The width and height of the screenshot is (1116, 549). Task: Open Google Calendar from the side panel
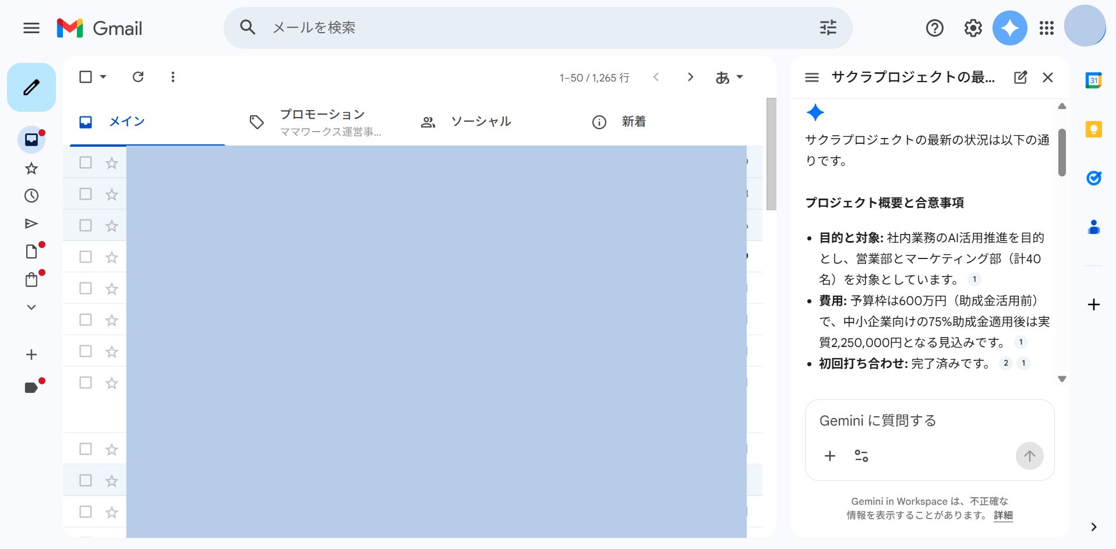pos(1094,80)
